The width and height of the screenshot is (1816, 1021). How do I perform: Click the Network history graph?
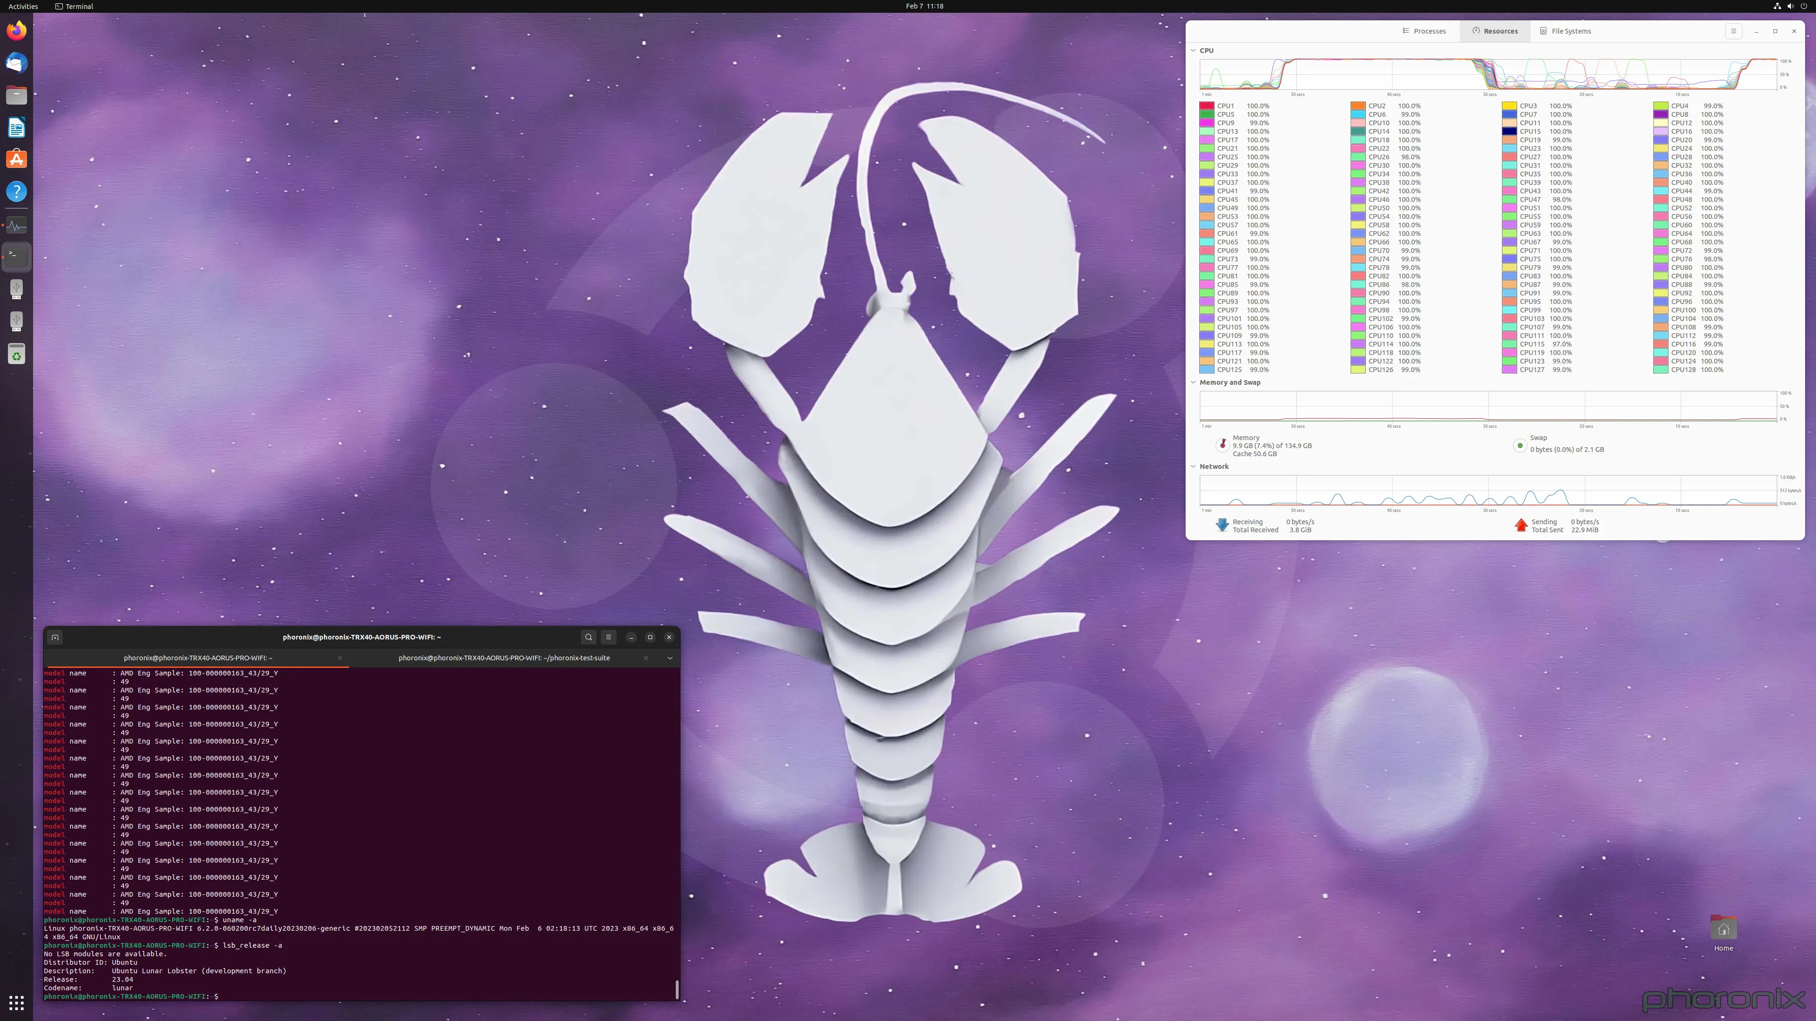[x=1488, y=491]
